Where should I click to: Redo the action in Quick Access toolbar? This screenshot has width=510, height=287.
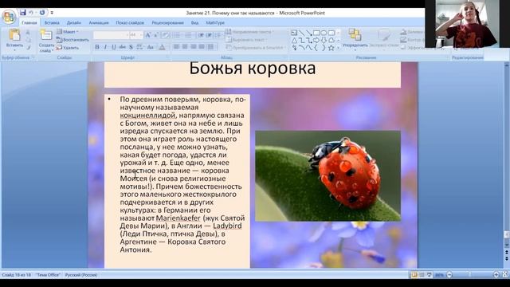pos(42,13)
